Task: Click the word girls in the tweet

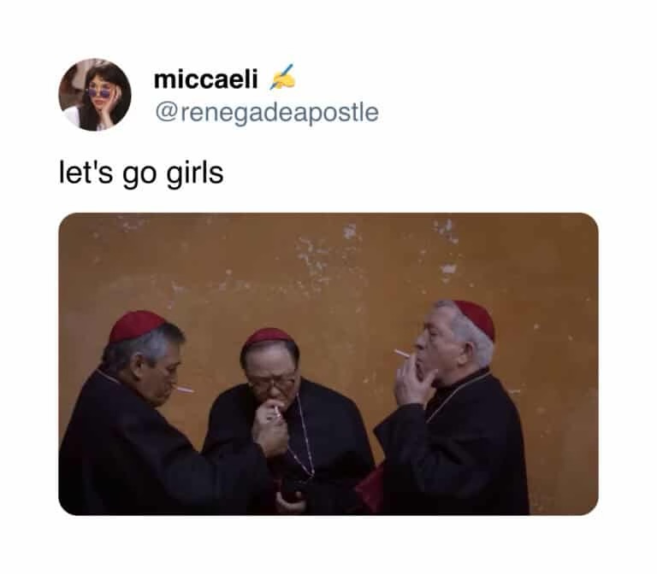Action: pyautogui.click(x=195, y=173)
